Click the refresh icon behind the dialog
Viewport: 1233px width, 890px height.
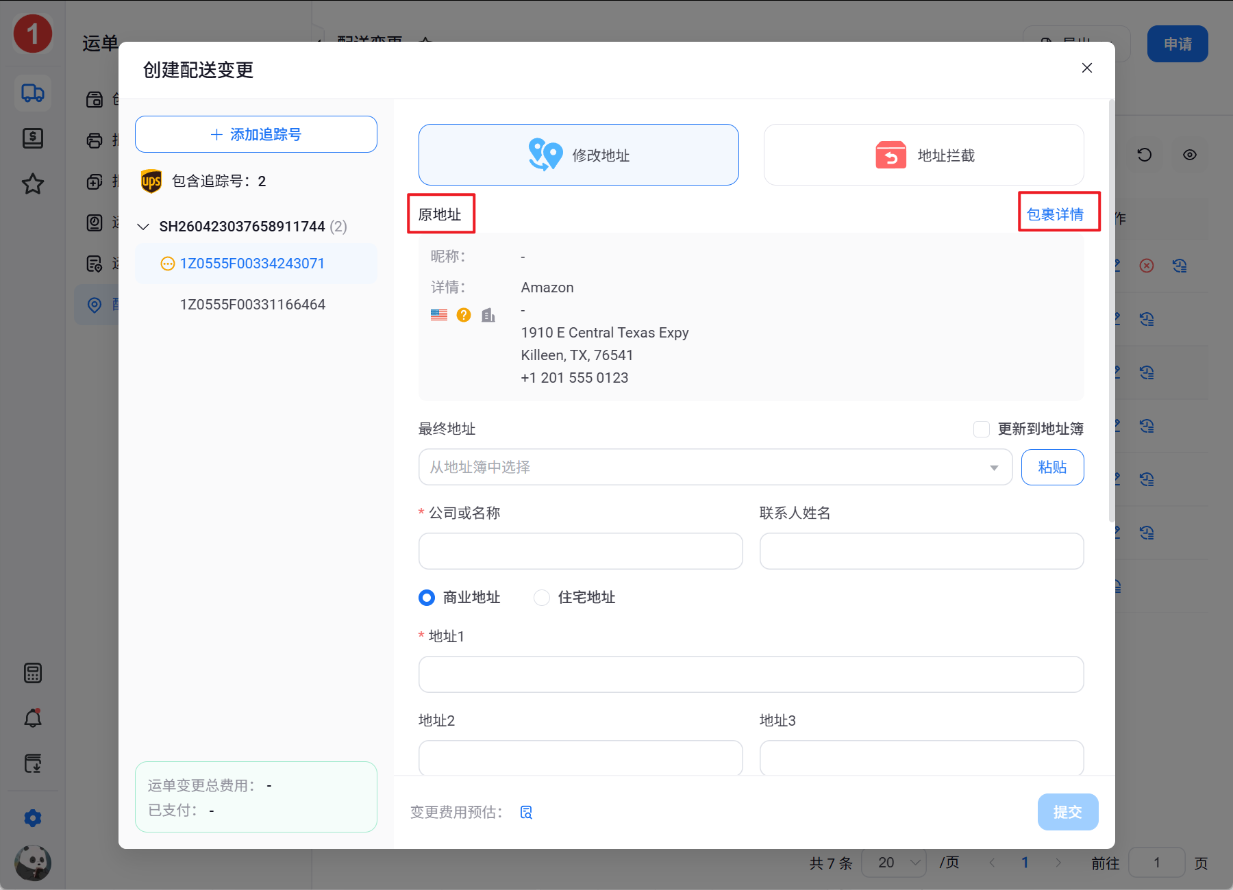pos(1145,155)
